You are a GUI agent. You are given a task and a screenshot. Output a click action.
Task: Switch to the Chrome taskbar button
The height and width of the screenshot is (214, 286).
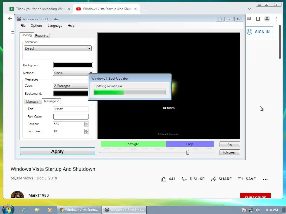click(x=79, y=210)
